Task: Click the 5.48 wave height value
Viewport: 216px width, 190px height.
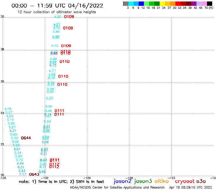Action: [48, 111]
